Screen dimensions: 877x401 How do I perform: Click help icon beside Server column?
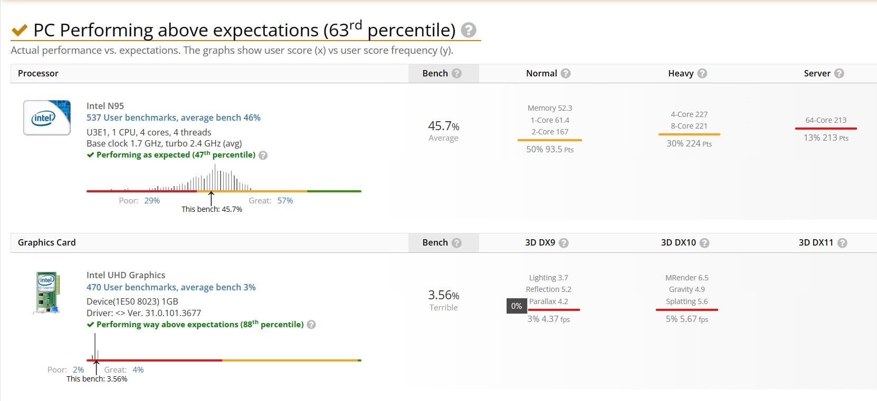tap(839, 73)
